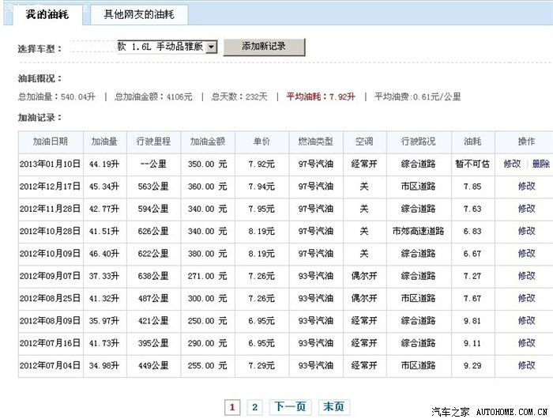Click the 市郊高速道路 road condition cell
Screen dimensions: 553x419
(x=418, y=231)
